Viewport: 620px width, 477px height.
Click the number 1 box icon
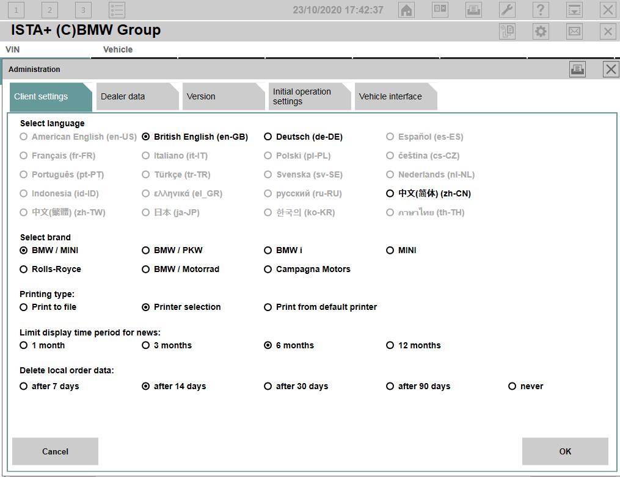tap(16, 10)
